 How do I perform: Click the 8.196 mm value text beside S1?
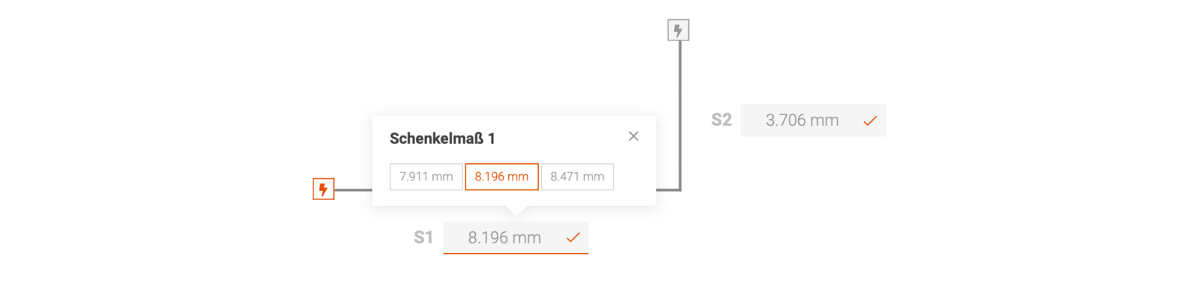pyautogui.click(x=504, y=238)
